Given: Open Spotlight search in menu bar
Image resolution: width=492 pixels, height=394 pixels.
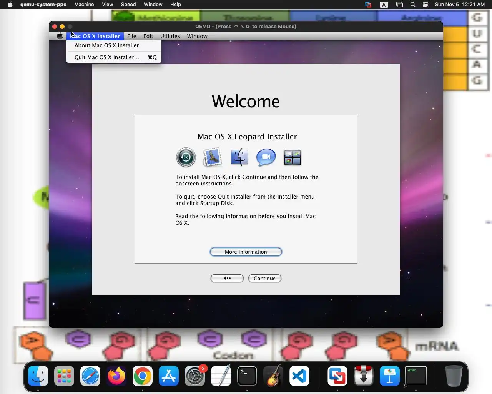Looking at the screenshot, I should 413,5.
